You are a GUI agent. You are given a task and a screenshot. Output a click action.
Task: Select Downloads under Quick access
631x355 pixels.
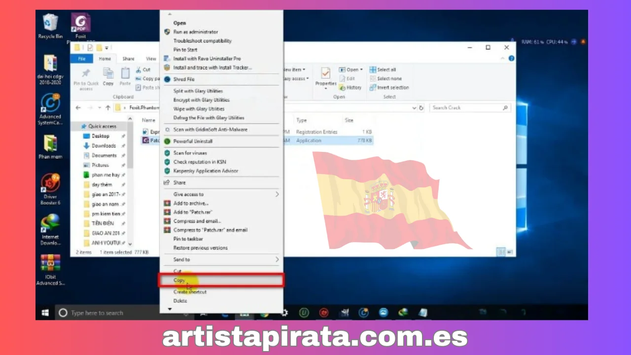pyautogui.click(x=104, y=145)
